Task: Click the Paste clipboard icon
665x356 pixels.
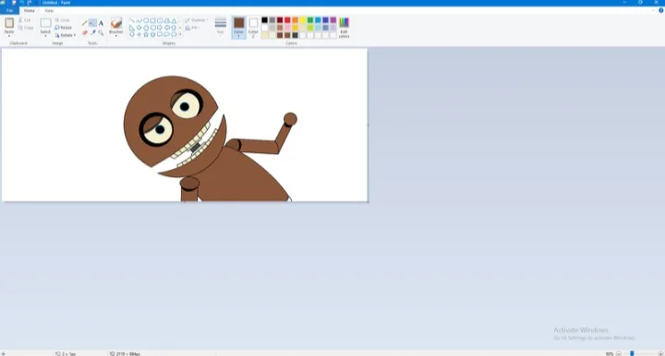Action: pyautogui.click(x=9, y=23)
